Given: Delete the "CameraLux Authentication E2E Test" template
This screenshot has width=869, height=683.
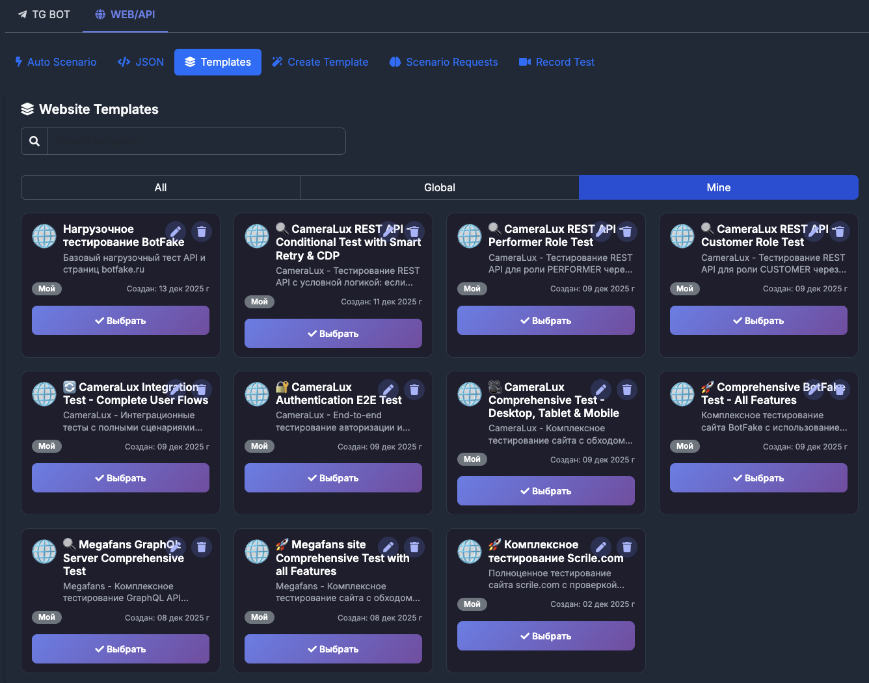Looking at the screenshot, I should tap(414, 389).
